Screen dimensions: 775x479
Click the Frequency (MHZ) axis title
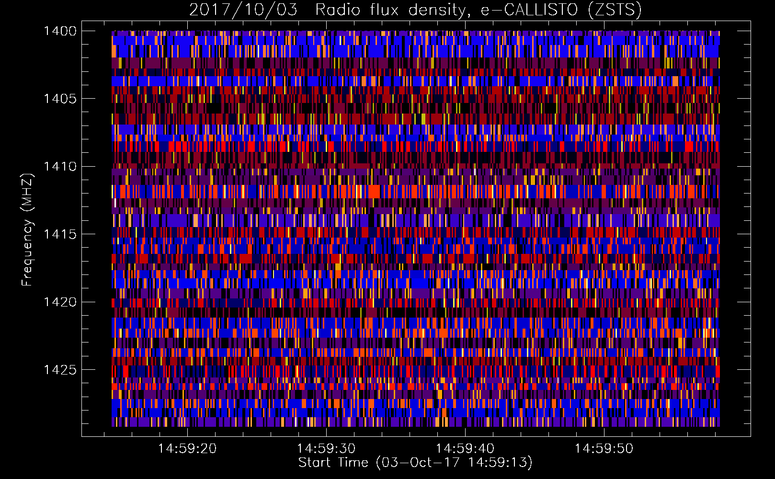point(28,230)
